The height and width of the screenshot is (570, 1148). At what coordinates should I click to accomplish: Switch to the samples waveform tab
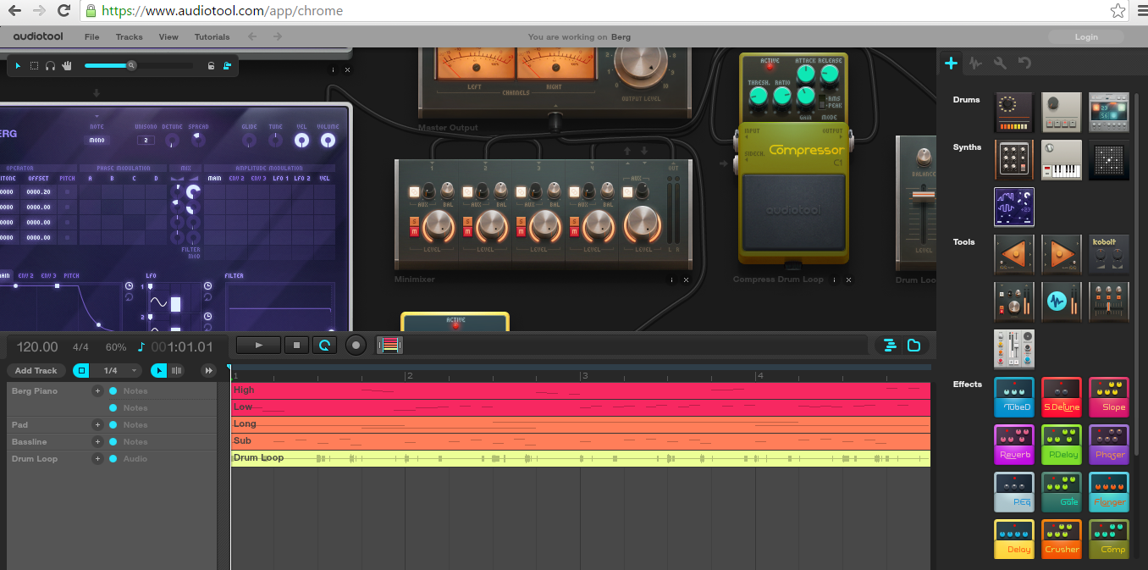click(x=975, y=63)
